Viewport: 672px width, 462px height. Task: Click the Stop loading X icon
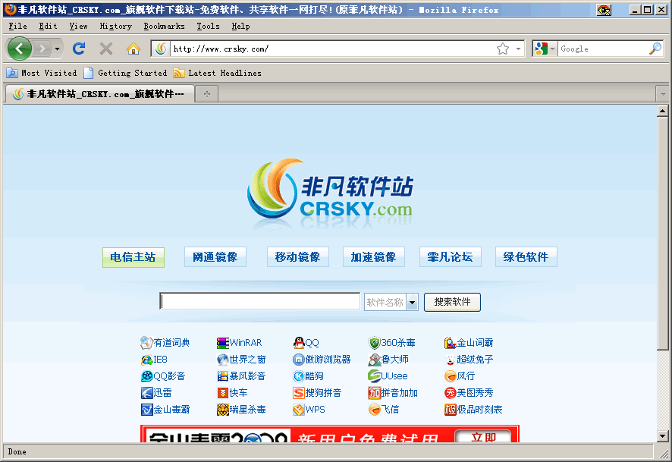[x=106, y=49]
